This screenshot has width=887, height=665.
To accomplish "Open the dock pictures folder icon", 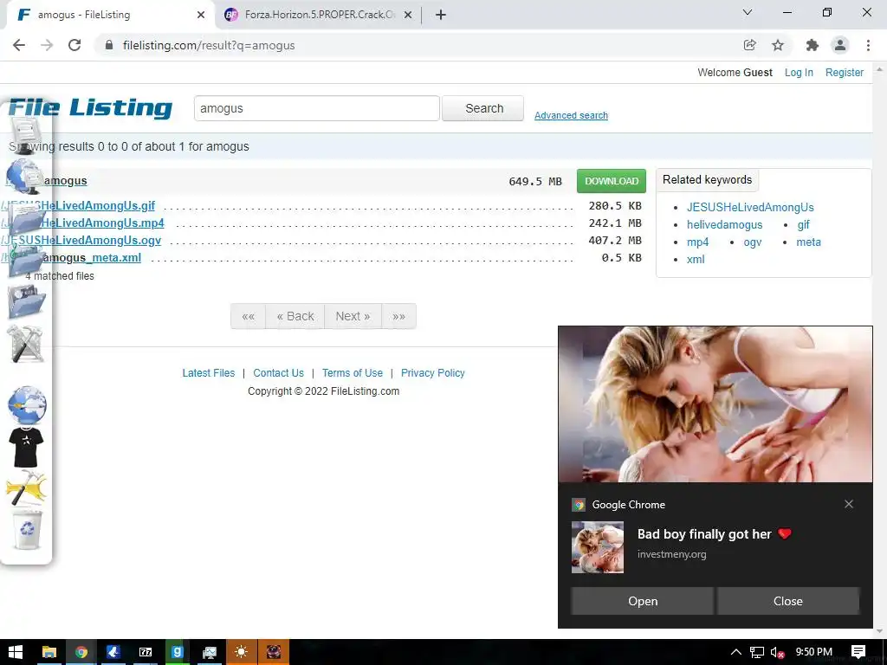I will click(x=26, y=302).
